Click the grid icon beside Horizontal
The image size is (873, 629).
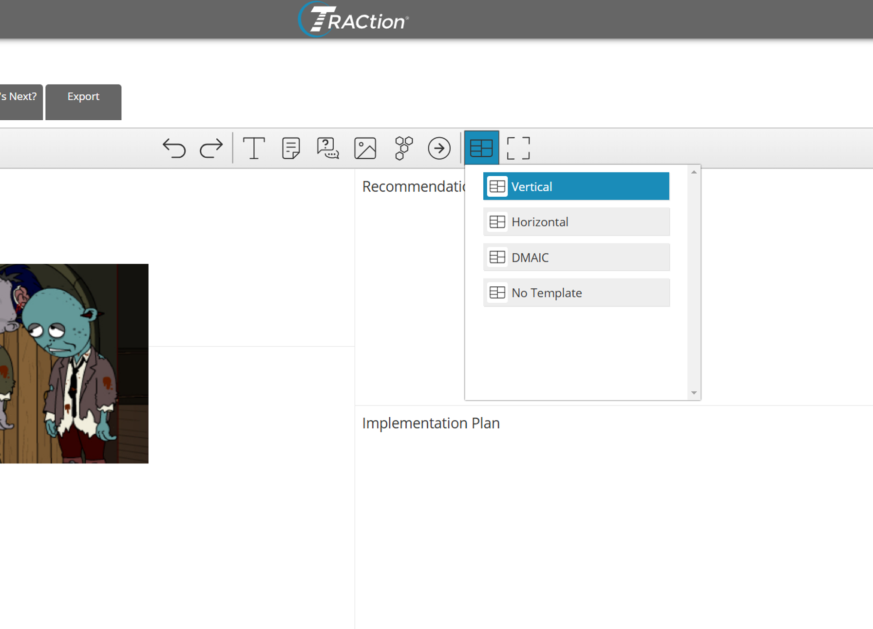pos(497,222)
